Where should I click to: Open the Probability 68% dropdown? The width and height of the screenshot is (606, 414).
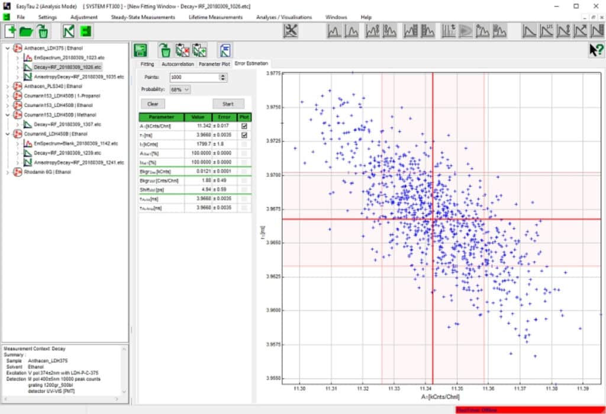(x=180, y=89)
